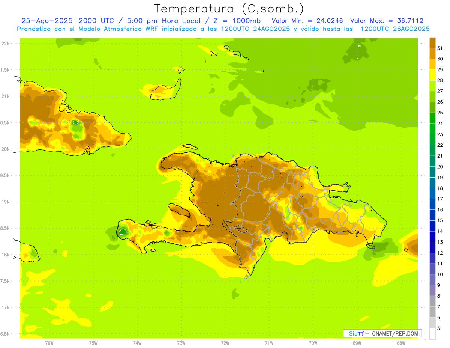The width and height of the screenshot is (450, 348).
Task: Click teal legend swatch between 19 and 20
Action: [x=432, y=172]
